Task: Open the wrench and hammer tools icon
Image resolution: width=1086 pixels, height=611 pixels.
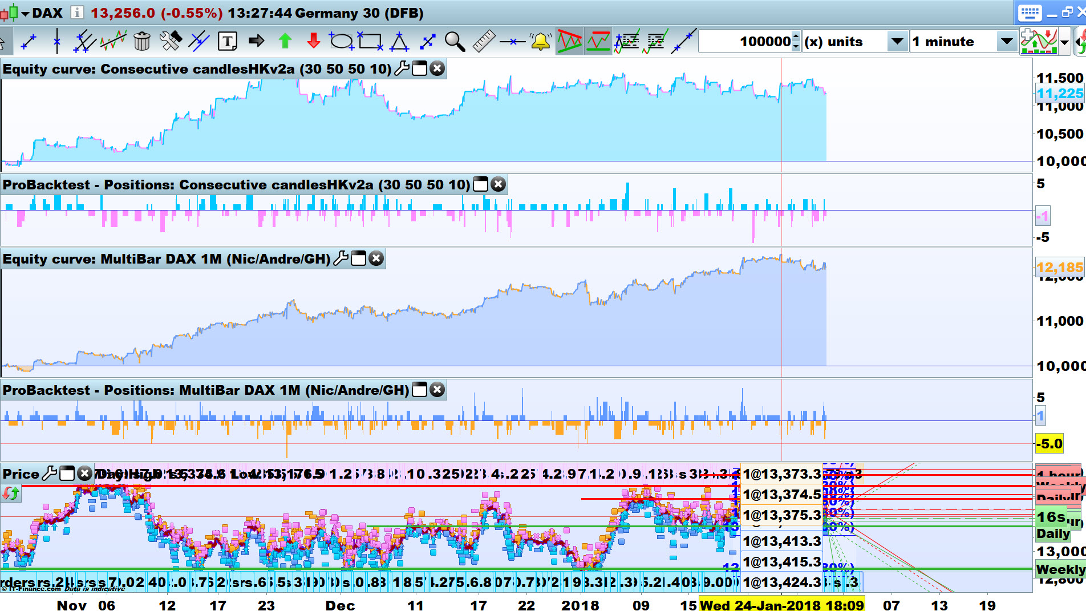Action: coord(170,42)
